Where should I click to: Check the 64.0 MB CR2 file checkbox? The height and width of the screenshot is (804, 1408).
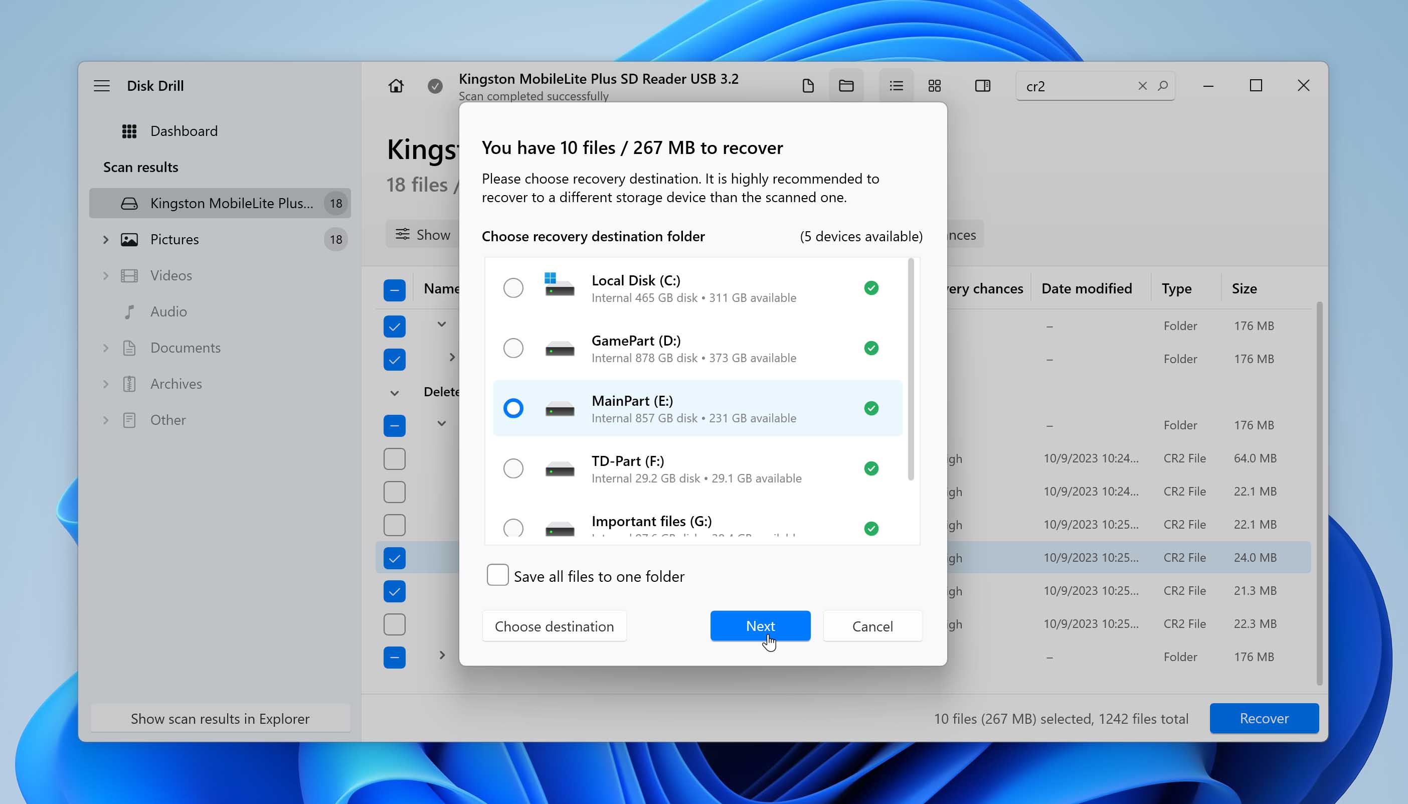[394, 458]
